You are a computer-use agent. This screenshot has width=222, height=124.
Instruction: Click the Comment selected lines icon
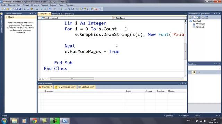(41, 9)
